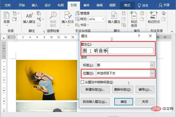Click in the 题注 caption text field

[118, 51]
